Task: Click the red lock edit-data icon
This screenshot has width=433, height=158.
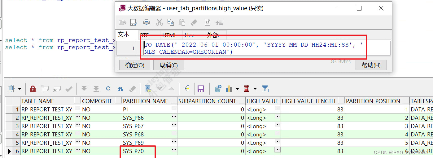Action: pos(33,89)
